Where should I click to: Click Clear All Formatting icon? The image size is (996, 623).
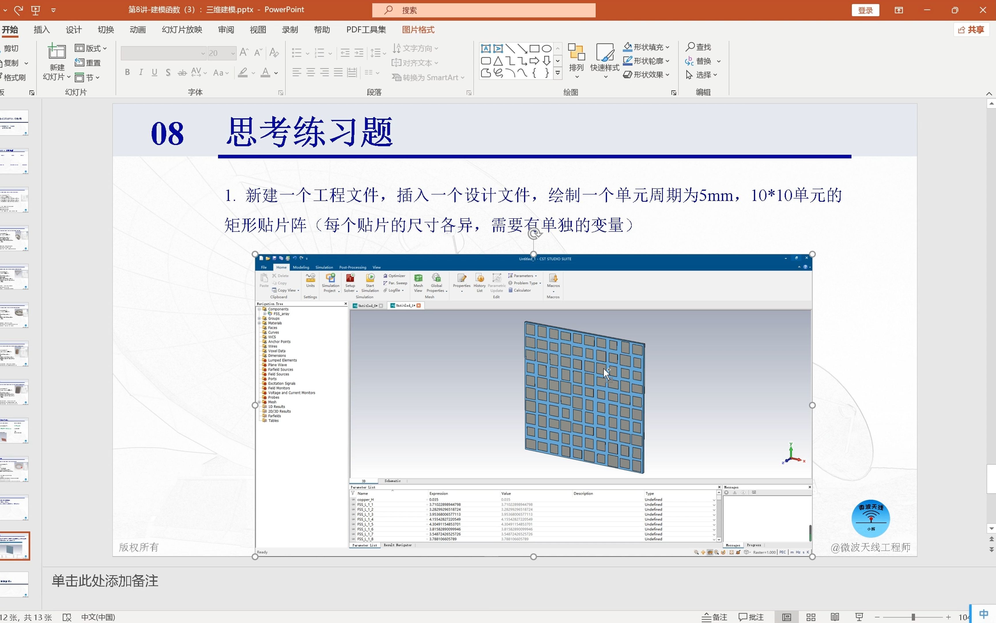[x=274, y=53]
